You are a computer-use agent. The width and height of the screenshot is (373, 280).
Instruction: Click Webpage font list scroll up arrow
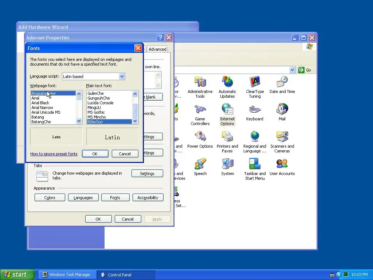(79, 94)
